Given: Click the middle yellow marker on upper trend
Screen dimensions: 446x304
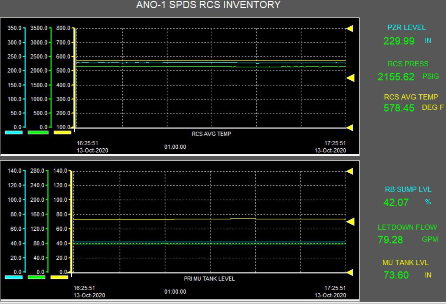Looking at the screenshot, I should coord(350,78).
